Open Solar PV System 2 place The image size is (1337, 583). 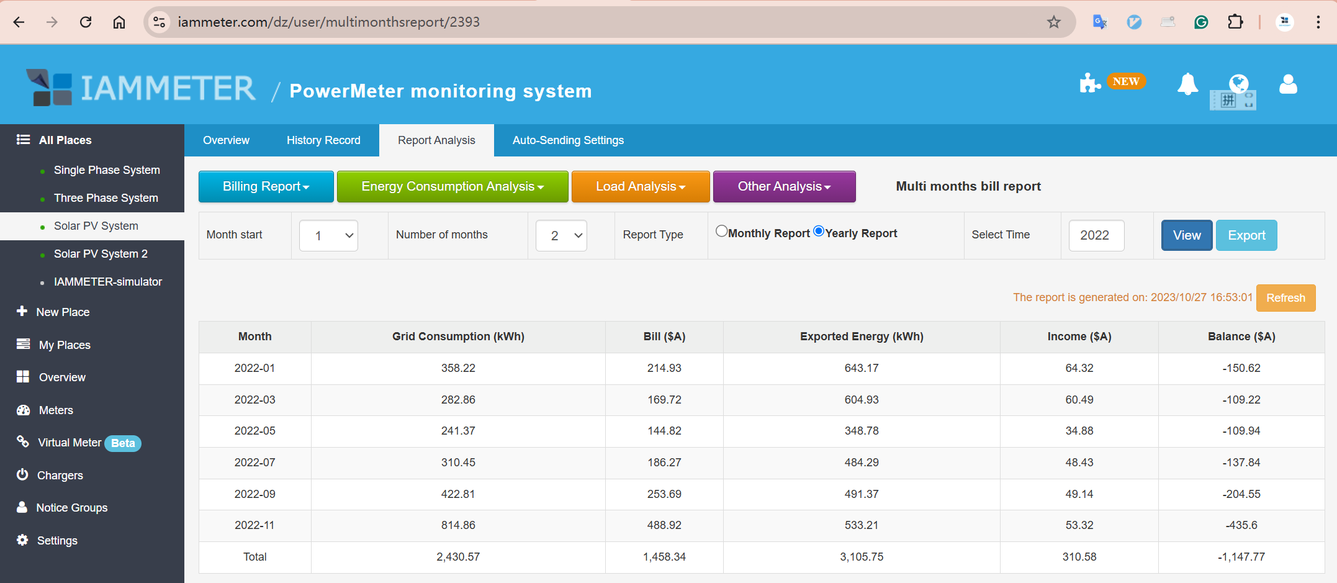(x=101, y=254)
